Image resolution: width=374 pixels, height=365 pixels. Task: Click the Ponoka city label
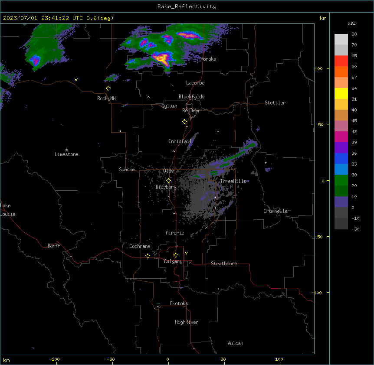pos(208,59)
